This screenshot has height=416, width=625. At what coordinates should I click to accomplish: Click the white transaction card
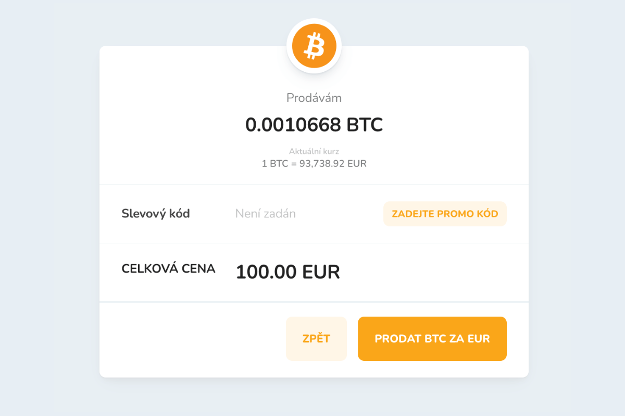314,211
